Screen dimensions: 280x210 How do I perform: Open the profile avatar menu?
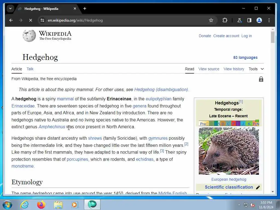point(259,20)
